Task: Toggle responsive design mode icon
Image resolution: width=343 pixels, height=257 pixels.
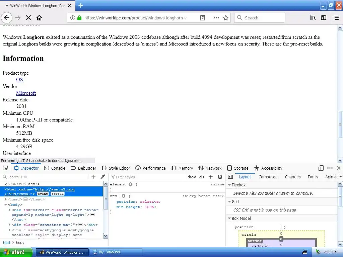Action: (x=321, y=168)
